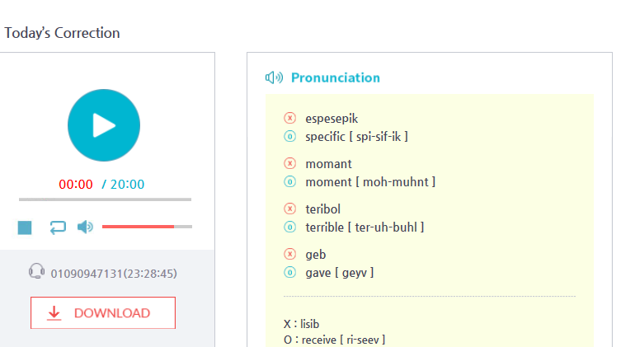Seek on the audio progress bar
The height and width of the screenshot is (347, 621).
[x=105, y=199]
